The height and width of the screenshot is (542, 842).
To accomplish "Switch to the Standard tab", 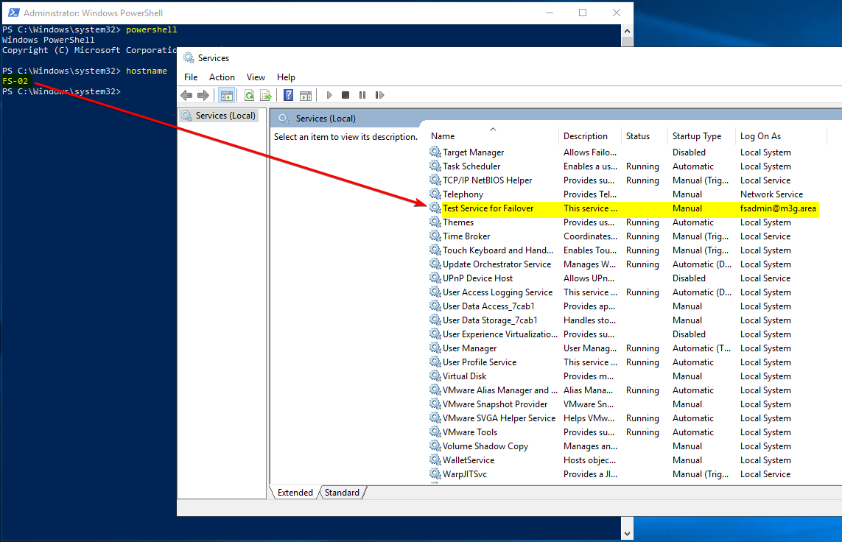I will [x=342, y=493].
